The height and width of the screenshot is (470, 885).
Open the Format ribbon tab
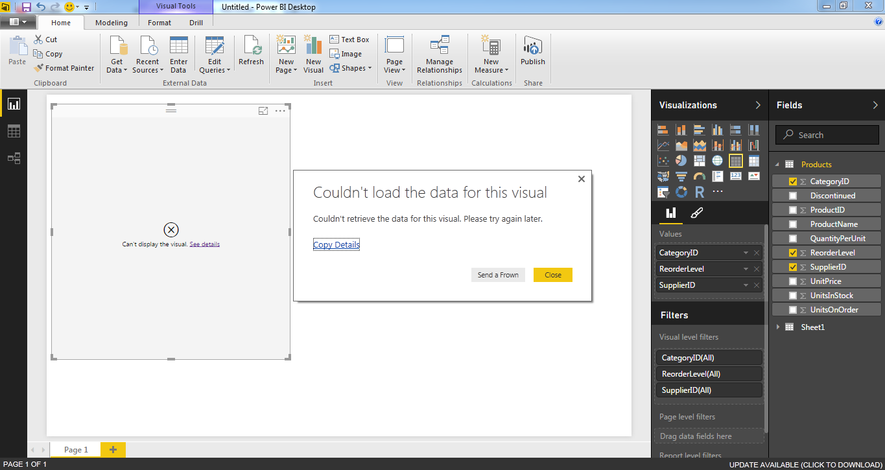pos(159,23)
